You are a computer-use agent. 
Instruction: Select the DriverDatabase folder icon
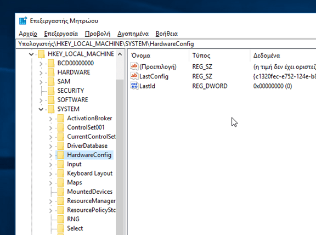61,146
